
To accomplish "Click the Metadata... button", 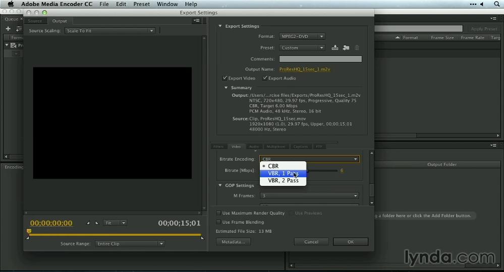I will pyautogui.click(x=233, y=242).
